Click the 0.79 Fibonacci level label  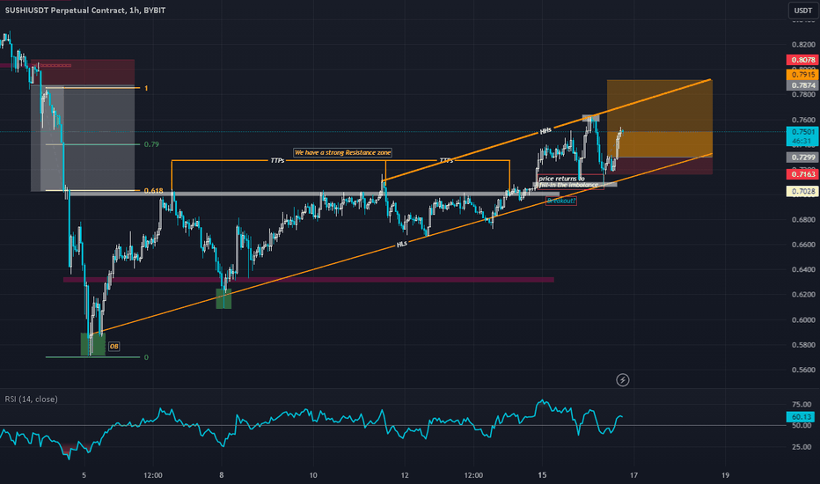151,144
